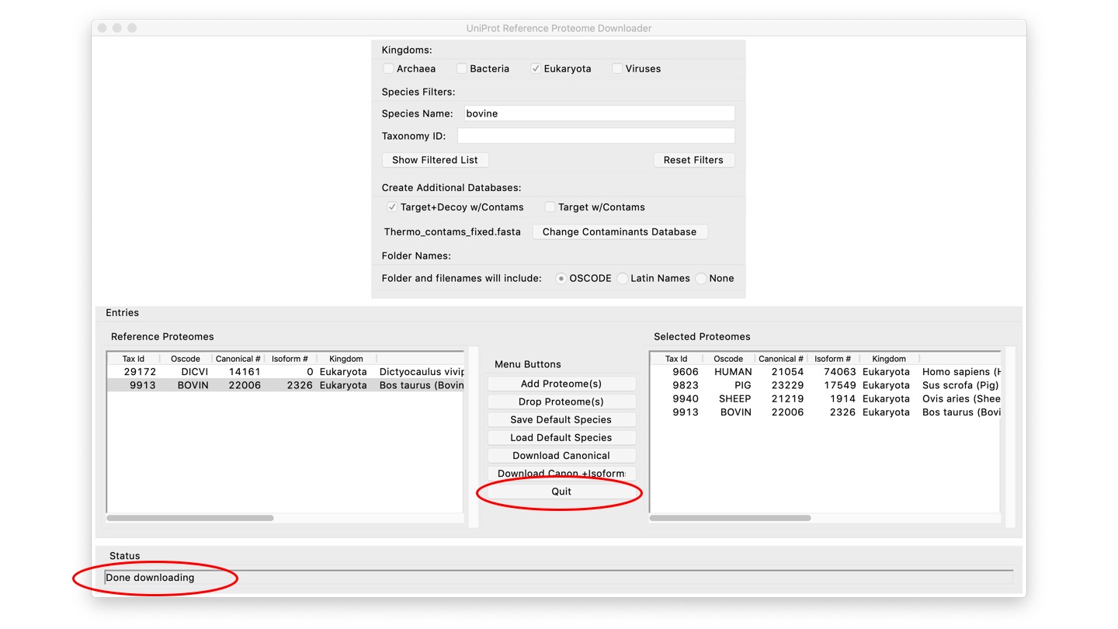Sort Selected Proteomes by Kingdom header

889,359
